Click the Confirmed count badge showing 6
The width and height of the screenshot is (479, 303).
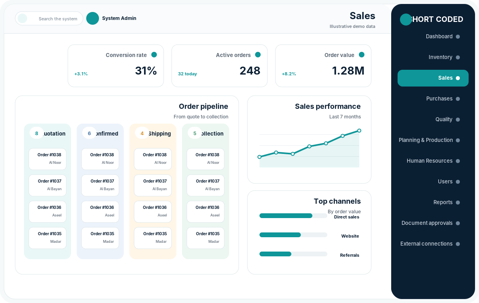(x=89, y=133)
